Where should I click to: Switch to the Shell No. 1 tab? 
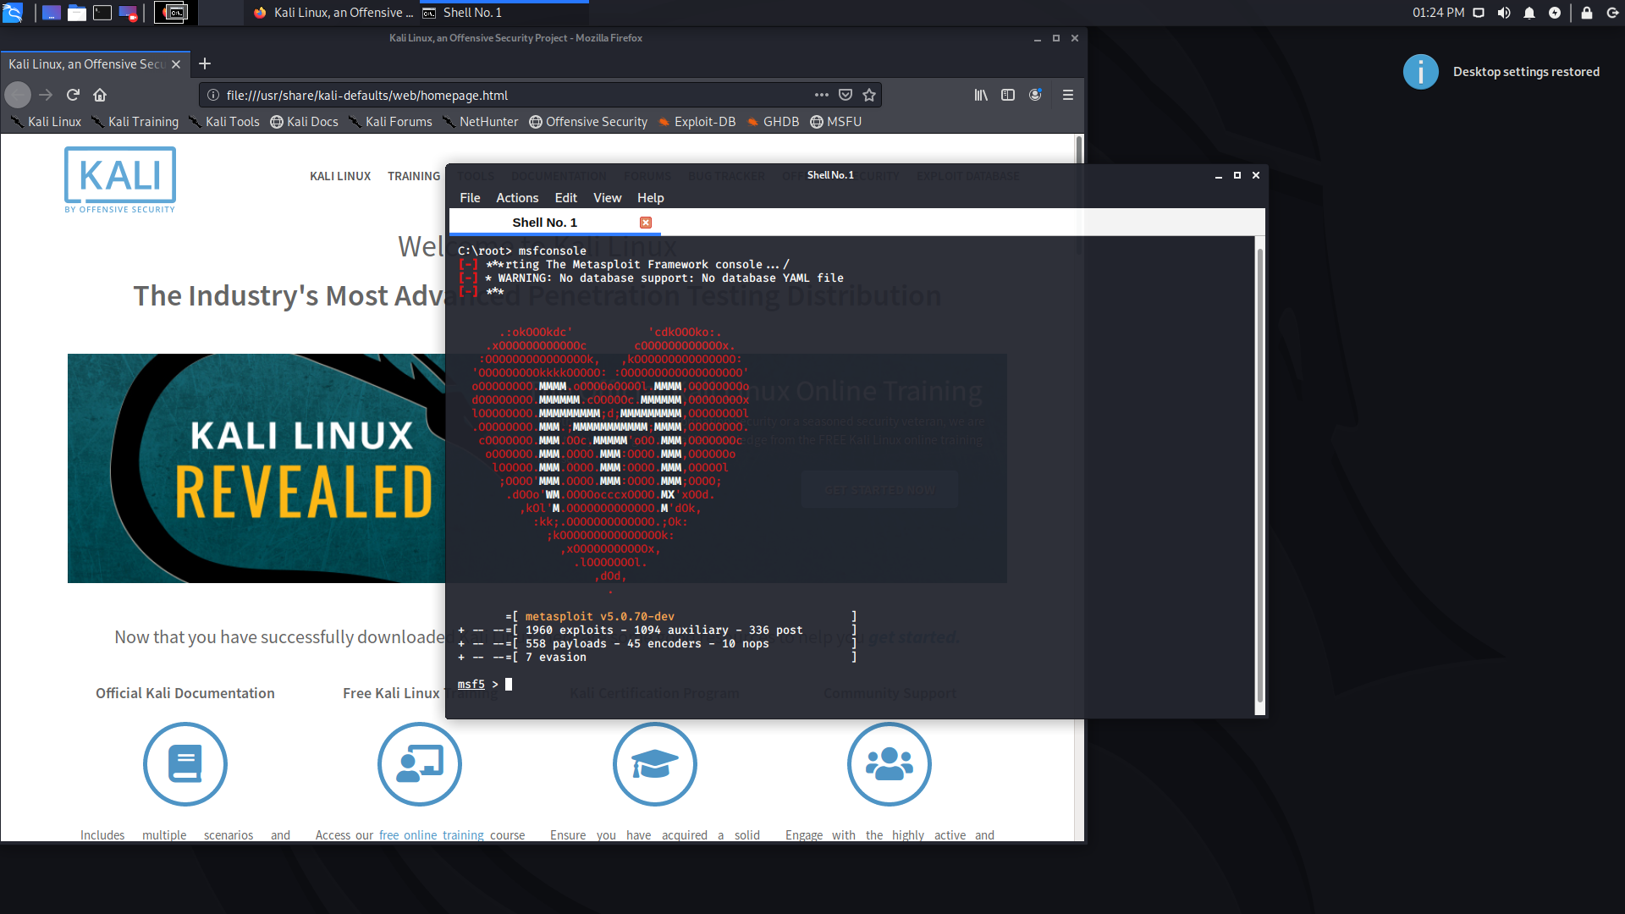(x=544, y=222)
